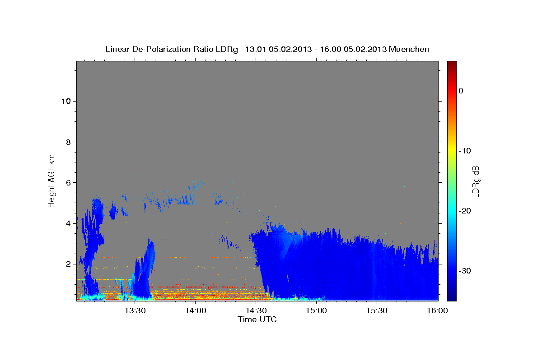Click the 14:00 time axis label
Viewport: 542px width, 361px height.
195,310
